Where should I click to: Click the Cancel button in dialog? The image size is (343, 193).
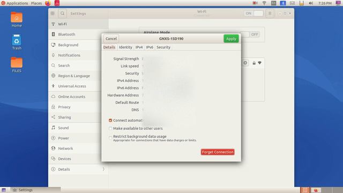(111, 39)
